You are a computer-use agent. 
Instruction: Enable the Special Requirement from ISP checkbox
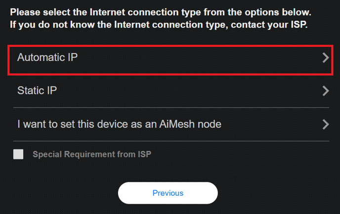click(x=18, y=154)
